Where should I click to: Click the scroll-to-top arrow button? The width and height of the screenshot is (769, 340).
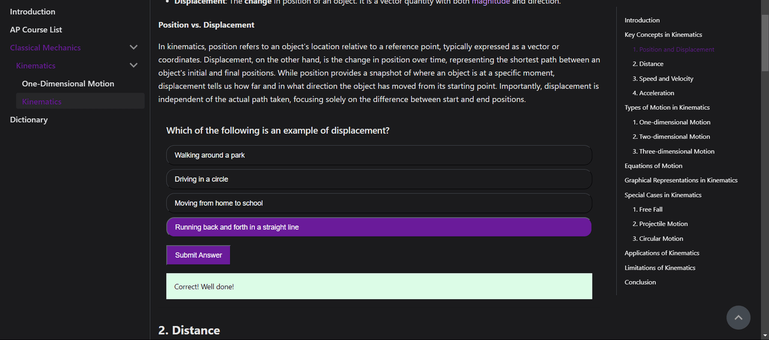(738, 318)
